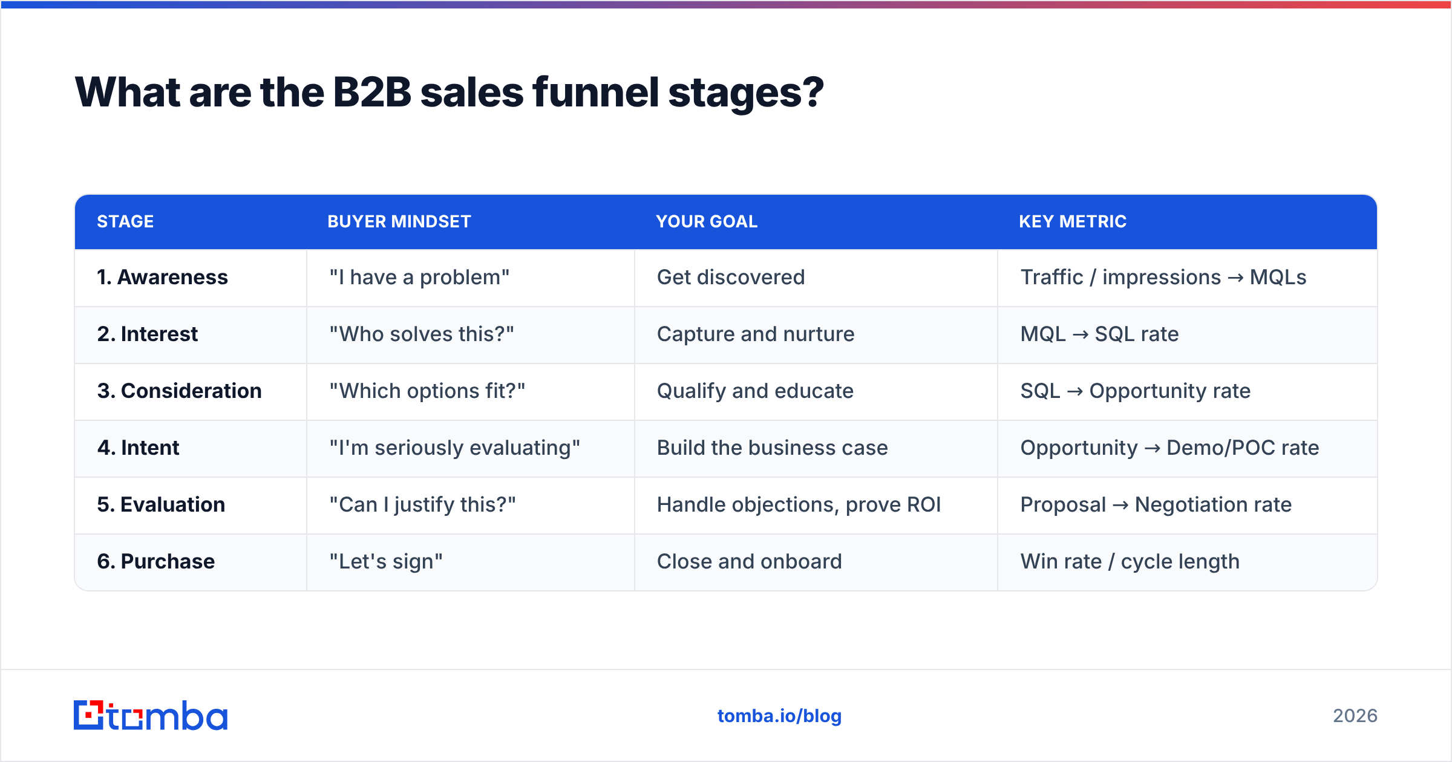Select the "Who solves this?" cell
1452x762 pixels.
pos(471,334)
